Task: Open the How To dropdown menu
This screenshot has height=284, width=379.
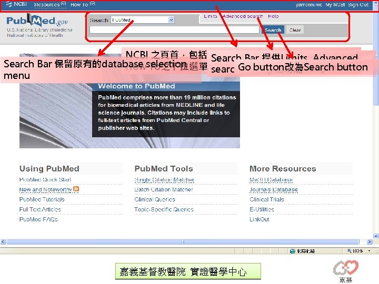Action: click(x=83, y=5)
